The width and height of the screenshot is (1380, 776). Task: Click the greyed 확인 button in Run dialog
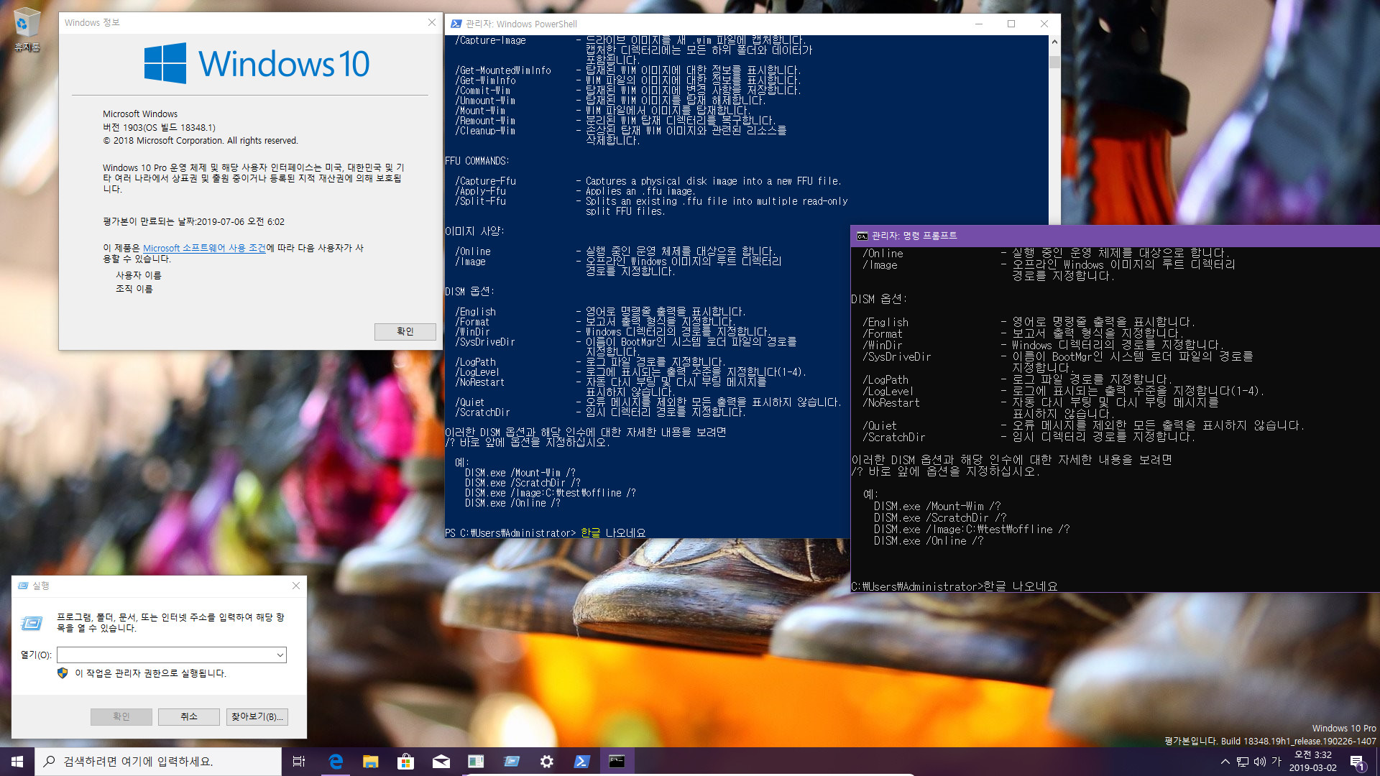(121, 716)
